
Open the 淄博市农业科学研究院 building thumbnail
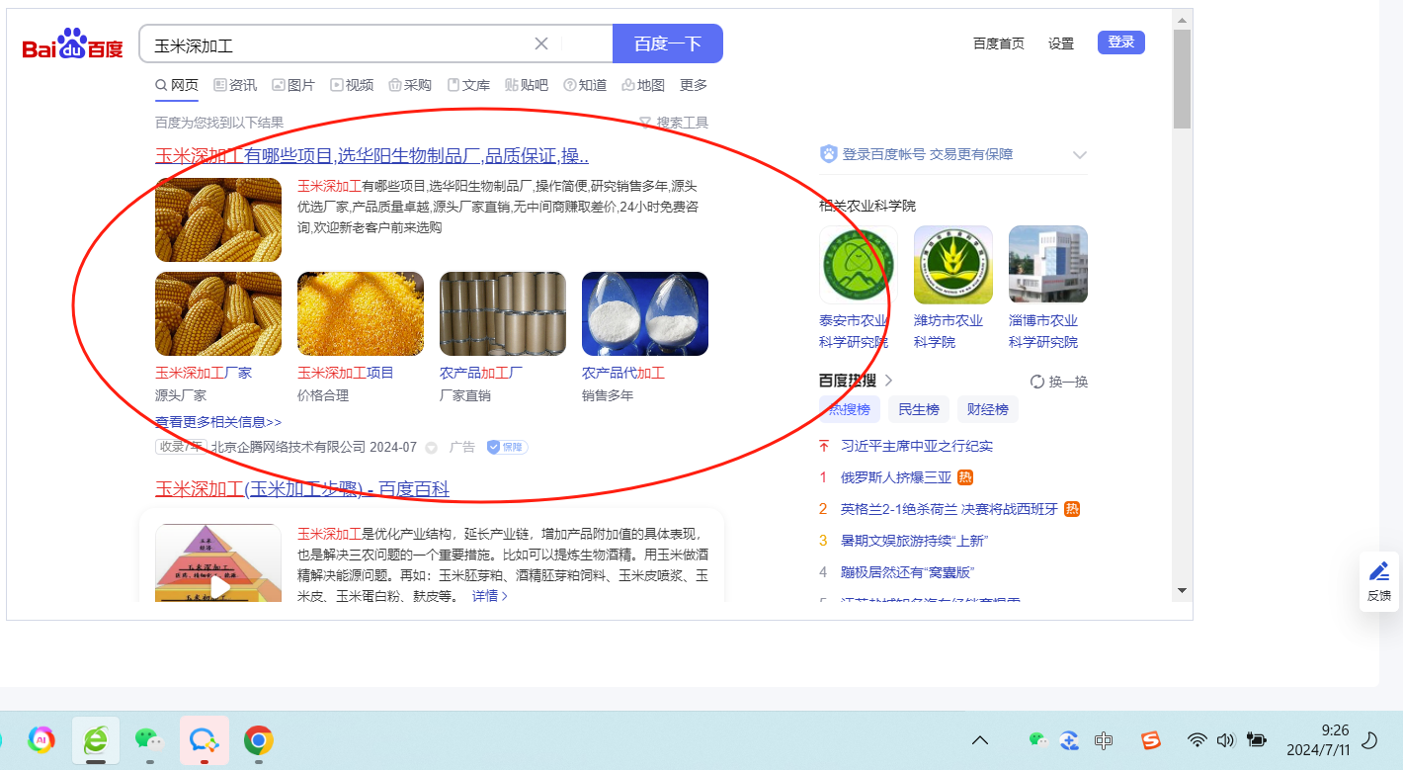1048,265
